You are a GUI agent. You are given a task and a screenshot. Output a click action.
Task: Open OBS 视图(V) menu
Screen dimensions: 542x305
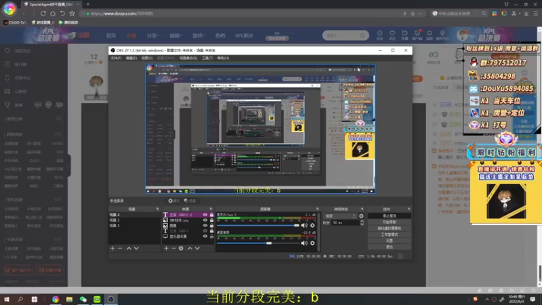pyautogui.click(x=146, y=58)
